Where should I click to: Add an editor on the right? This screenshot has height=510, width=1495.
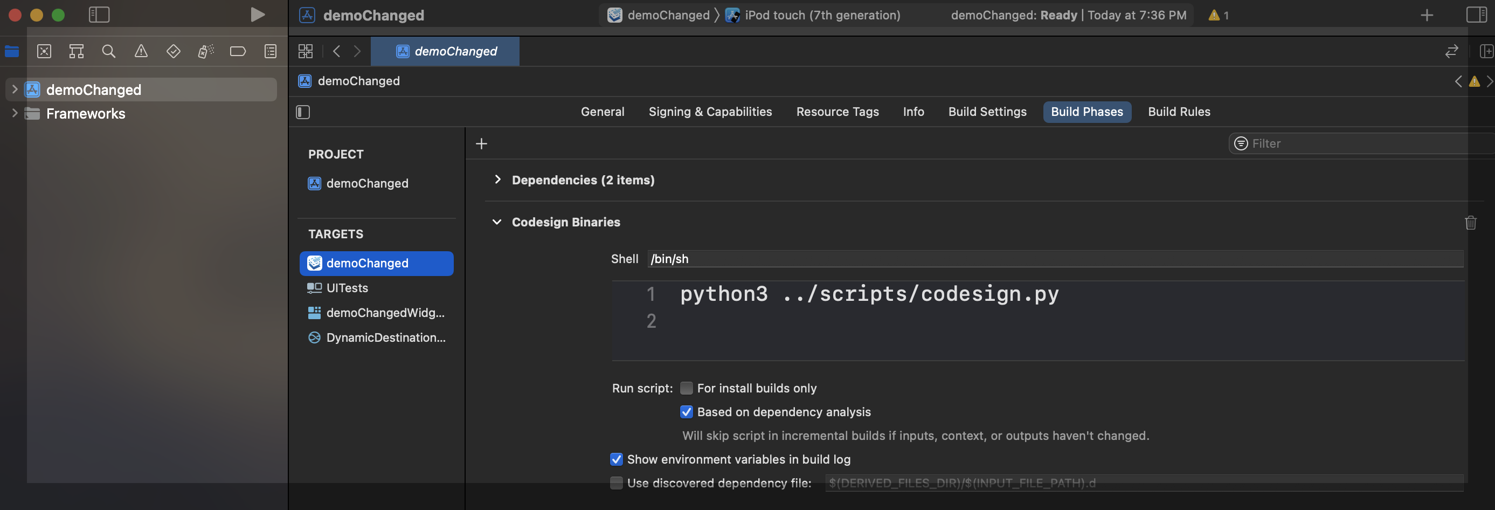click(1486, 51)
